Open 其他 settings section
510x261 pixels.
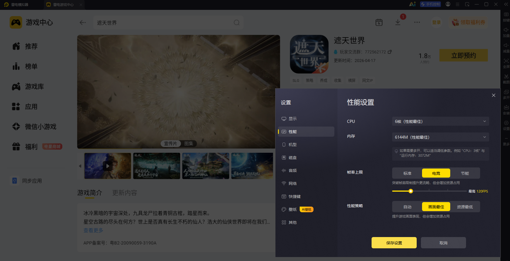306,222
